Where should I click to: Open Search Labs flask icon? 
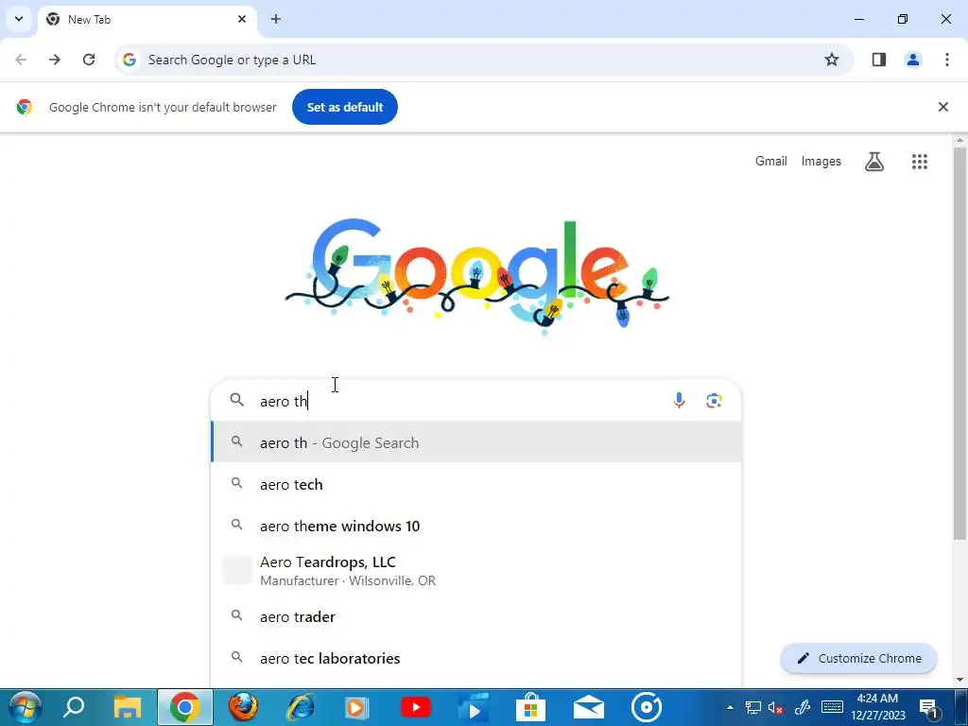(x=874, y=162)
